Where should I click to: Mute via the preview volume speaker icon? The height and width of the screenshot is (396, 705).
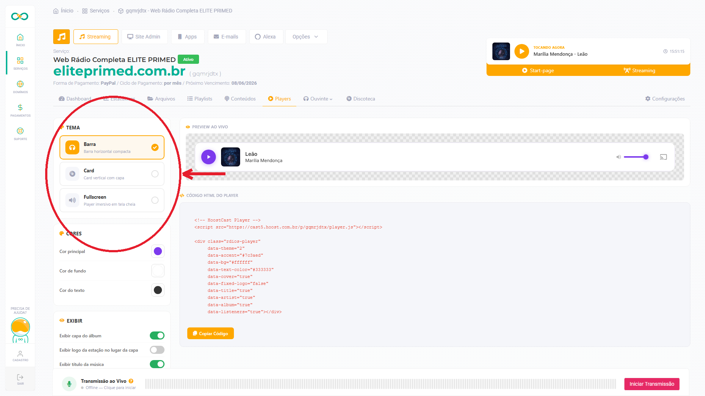point(618,157)
